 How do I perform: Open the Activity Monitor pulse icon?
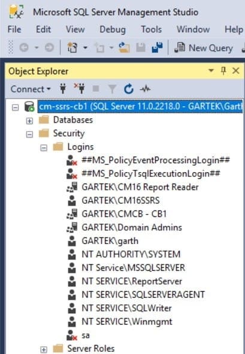pyautogui.click(x=145, y=89)
